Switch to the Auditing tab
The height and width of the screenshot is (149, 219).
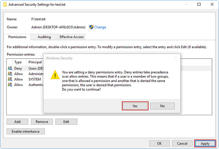[x=44, y=37]
